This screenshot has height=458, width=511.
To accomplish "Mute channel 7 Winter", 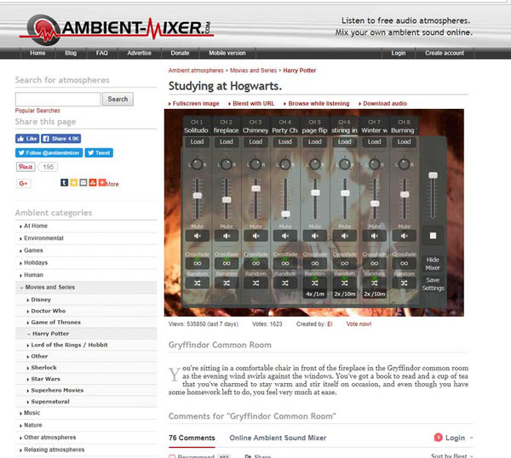I will [375, 236].
